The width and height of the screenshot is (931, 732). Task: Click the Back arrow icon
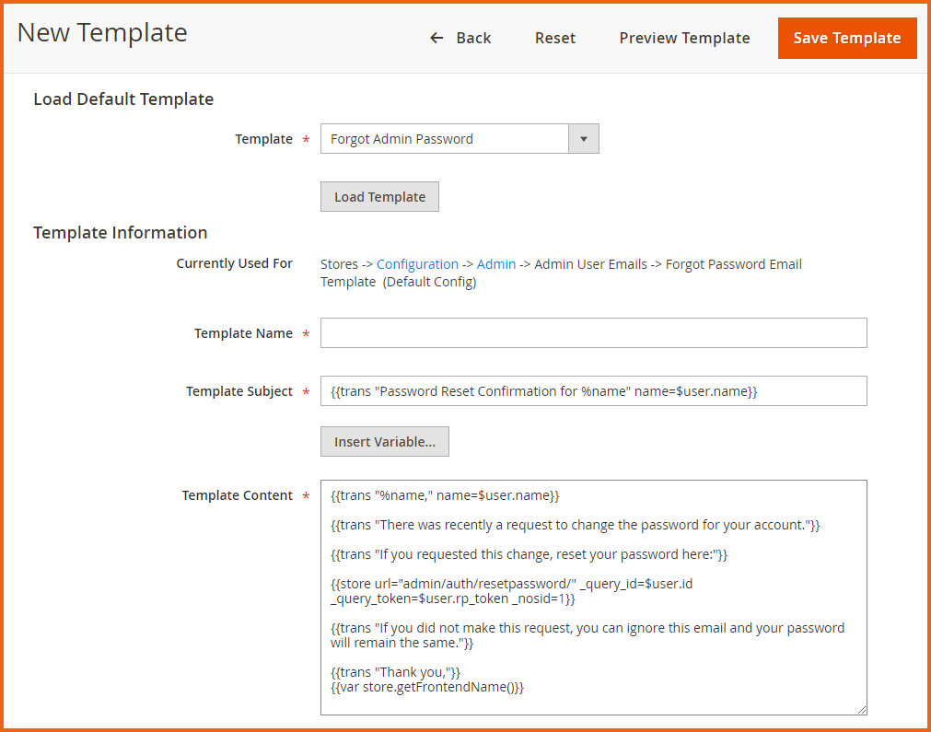(x=437, y=38)
